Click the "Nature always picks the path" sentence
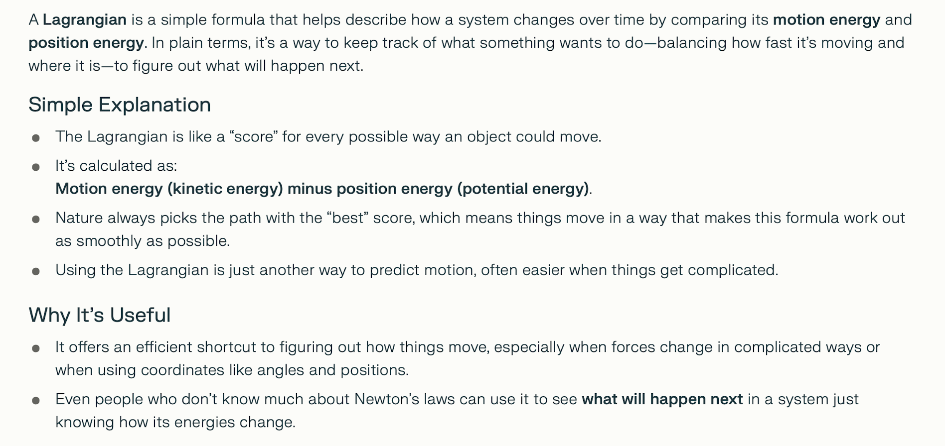This screenshot has height=446, width=945. (479, 218)
